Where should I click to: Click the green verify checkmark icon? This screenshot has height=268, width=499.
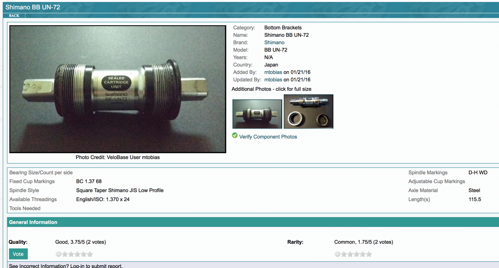pyautogui.click(x=235, y=136)
